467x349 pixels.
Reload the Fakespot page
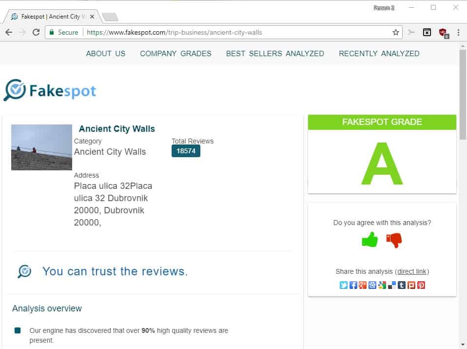(x=36, y=32)
